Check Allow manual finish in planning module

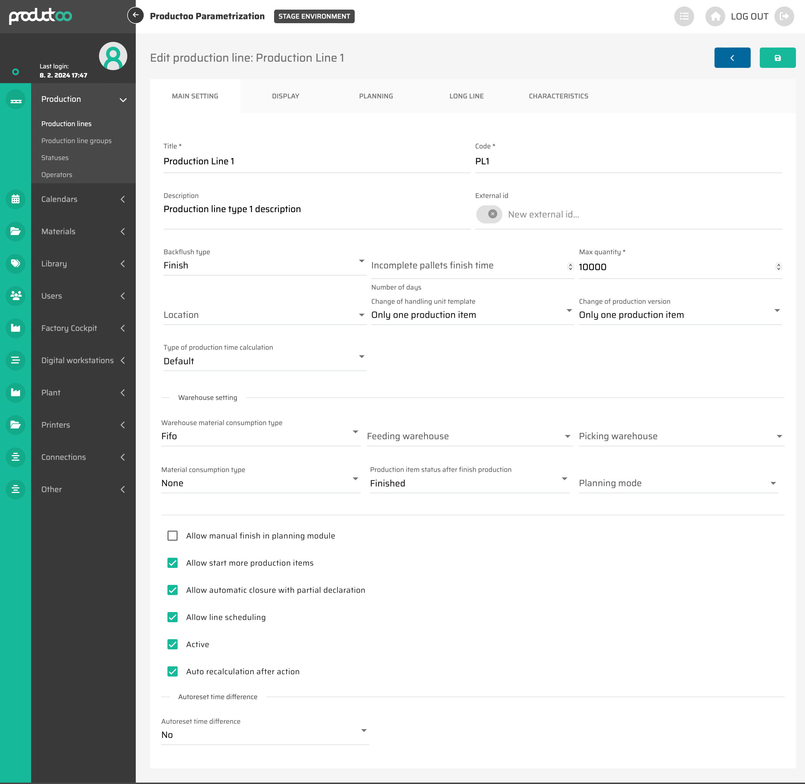pyautogui.click(x=173, y=536)
